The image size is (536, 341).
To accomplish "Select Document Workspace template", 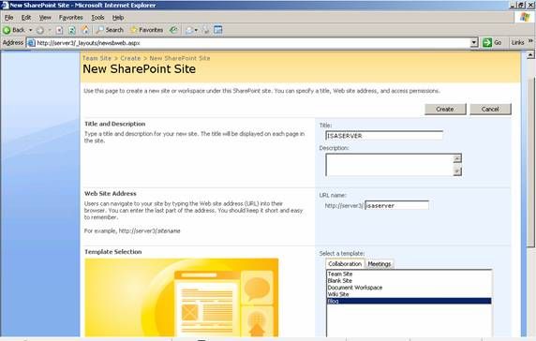I will coord(355,288).
